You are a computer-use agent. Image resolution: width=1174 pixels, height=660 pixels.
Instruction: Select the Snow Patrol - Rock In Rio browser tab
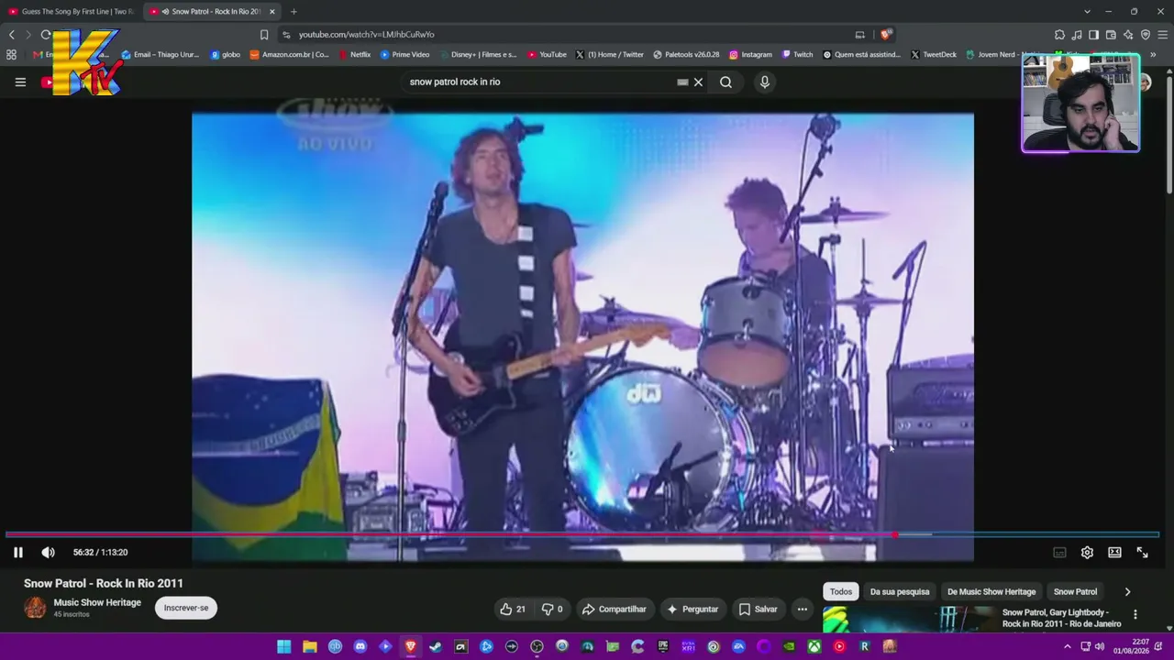[212, 12]
